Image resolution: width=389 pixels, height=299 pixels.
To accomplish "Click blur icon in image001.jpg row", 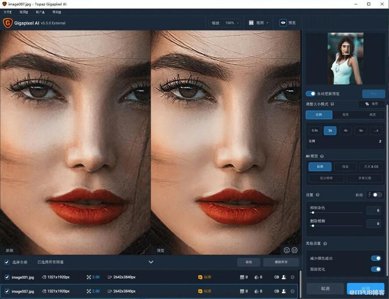I will 256,277.
